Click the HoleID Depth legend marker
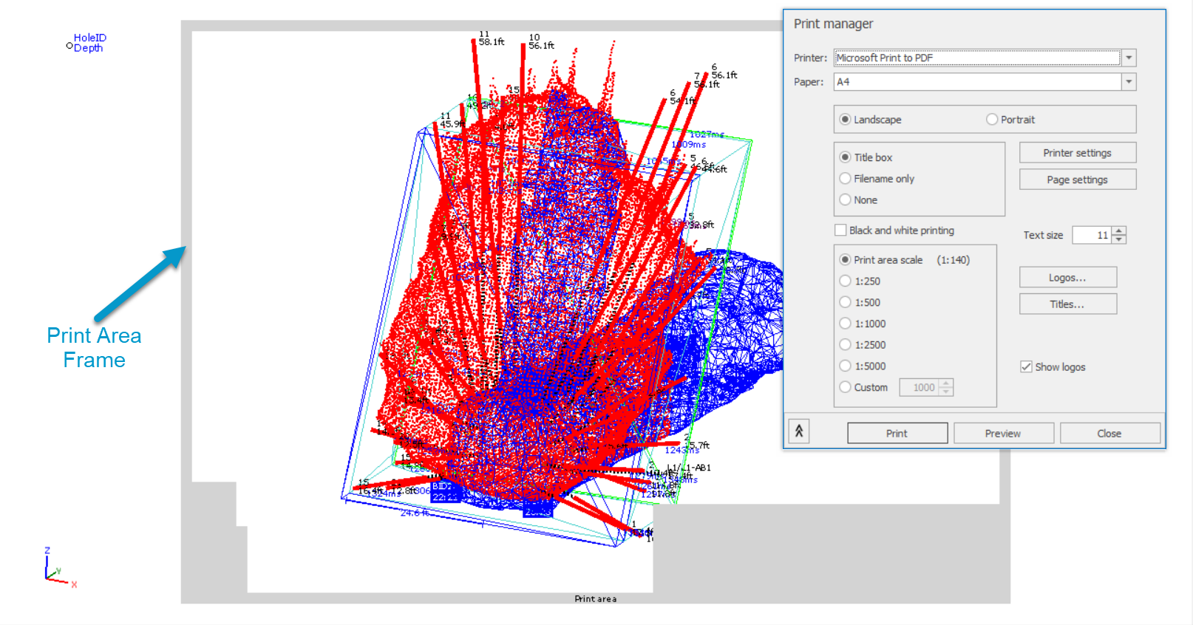1193x625 pixels. pos(69,46)
